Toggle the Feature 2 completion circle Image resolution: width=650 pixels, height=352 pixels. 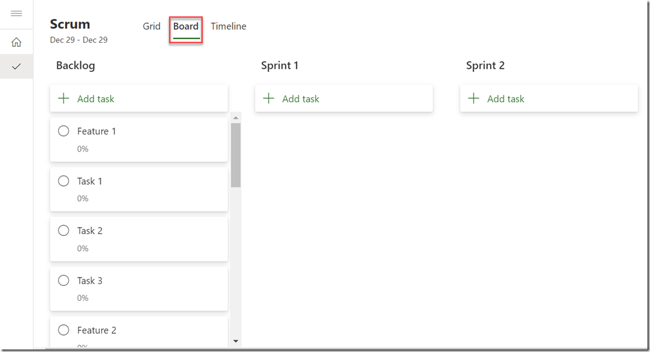coord(63,330)
